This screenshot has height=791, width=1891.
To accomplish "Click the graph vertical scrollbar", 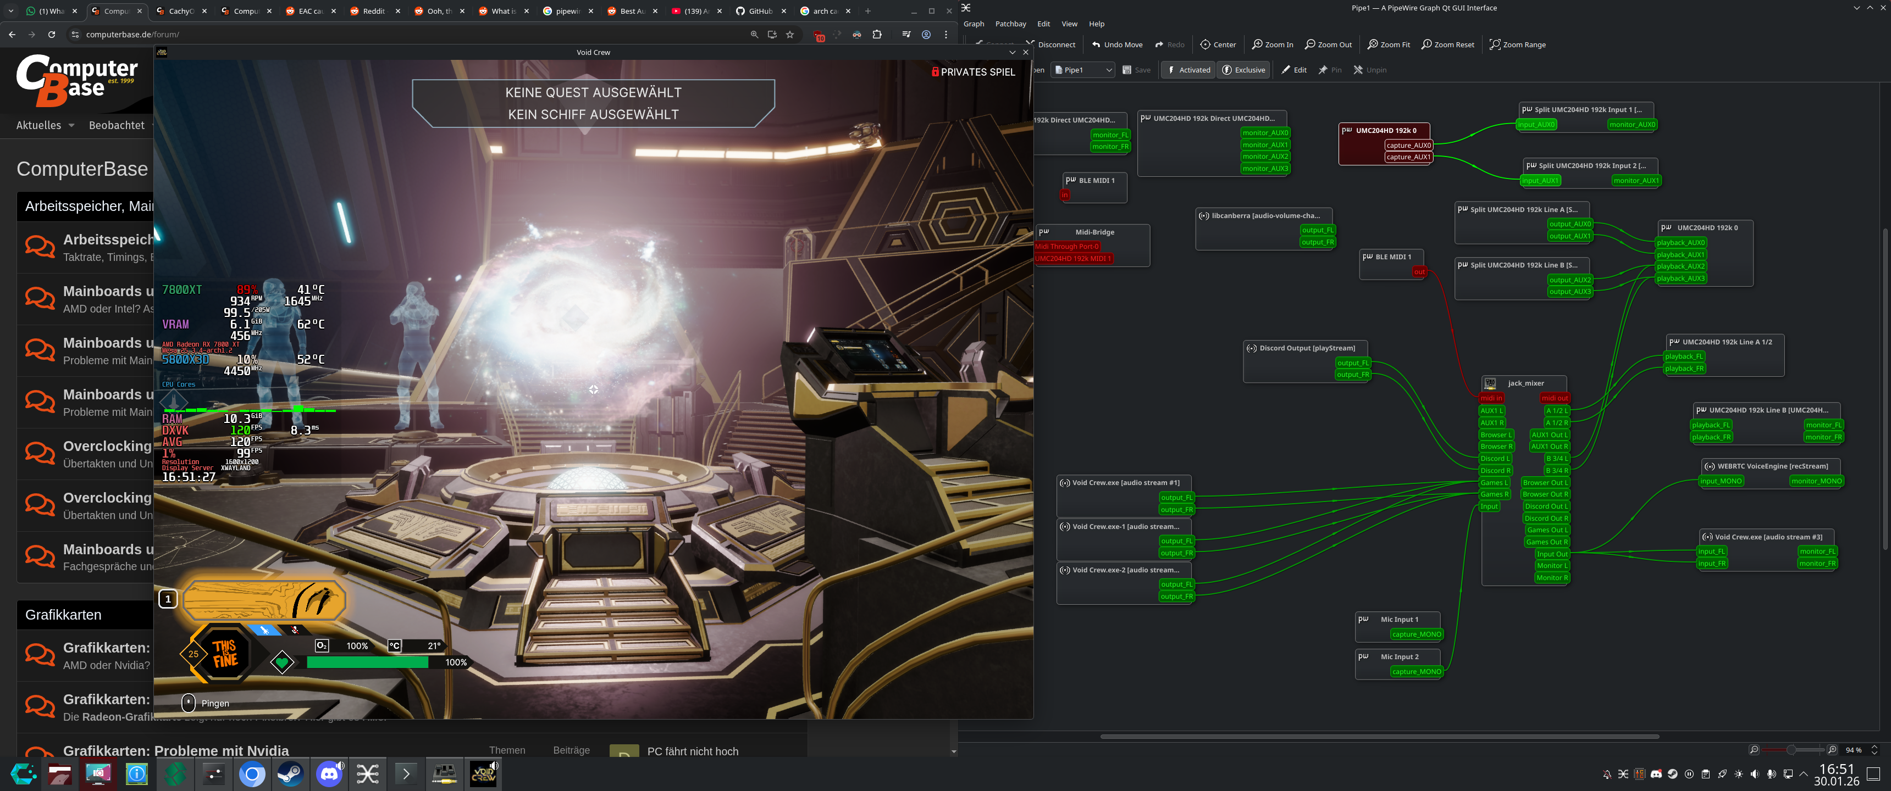I will coord(1884,389).
